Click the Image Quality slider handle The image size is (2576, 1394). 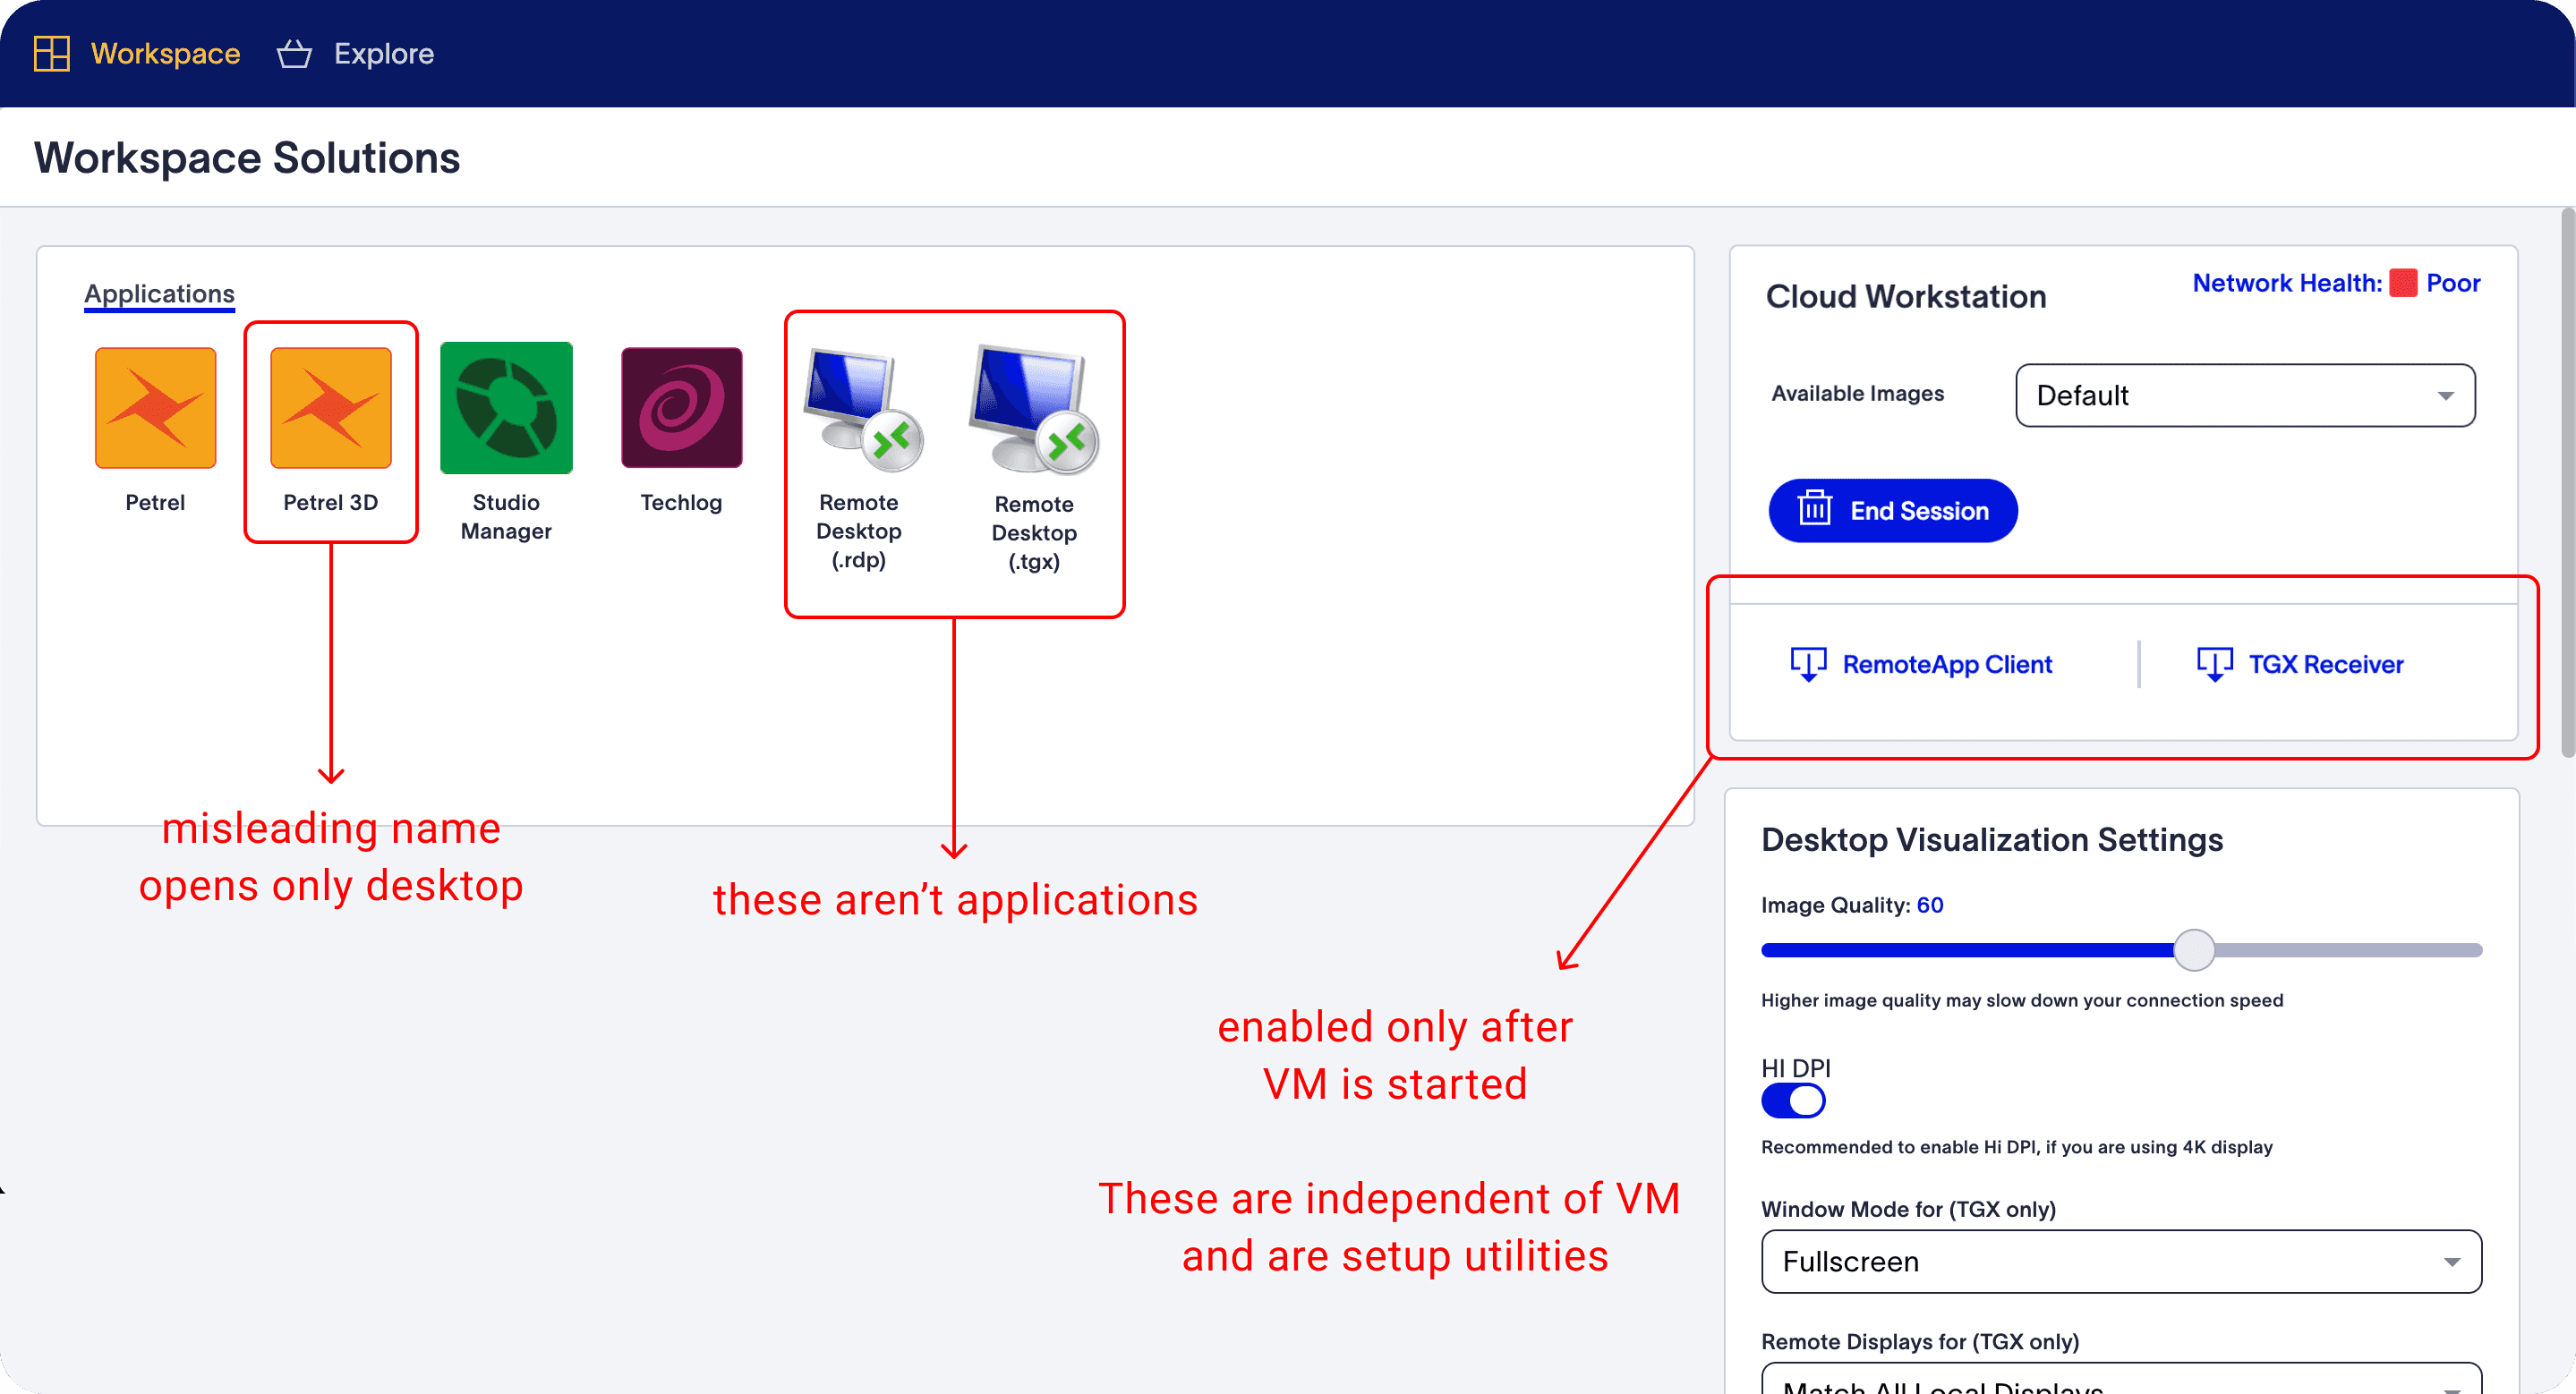2194,950
